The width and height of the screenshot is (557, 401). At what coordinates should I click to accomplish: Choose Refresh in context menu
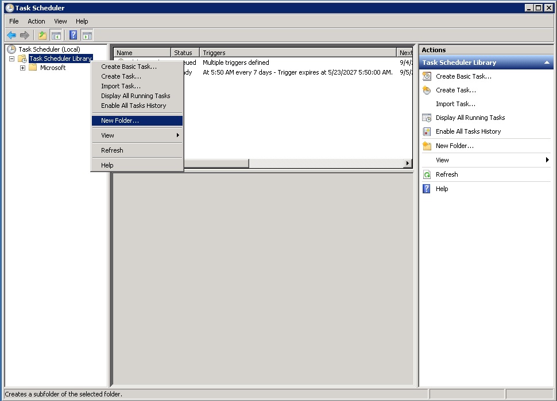click(137, 150)
